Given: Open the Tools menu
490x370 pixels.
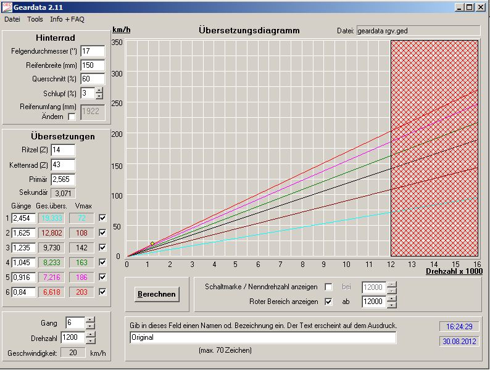Looking at the screenshot, I should tap(35, 19).
